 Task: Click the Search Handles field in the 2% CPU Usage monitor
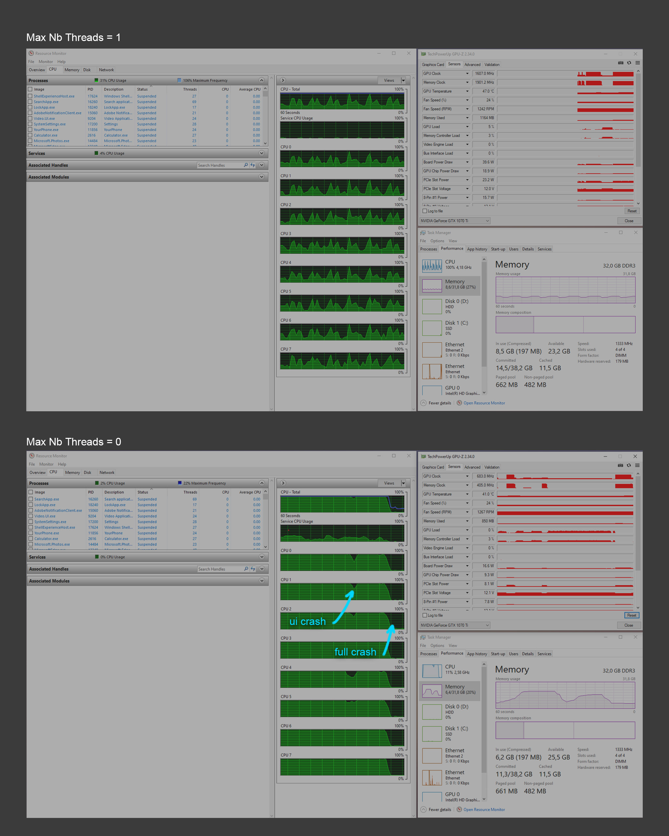[x=220, y=569]
